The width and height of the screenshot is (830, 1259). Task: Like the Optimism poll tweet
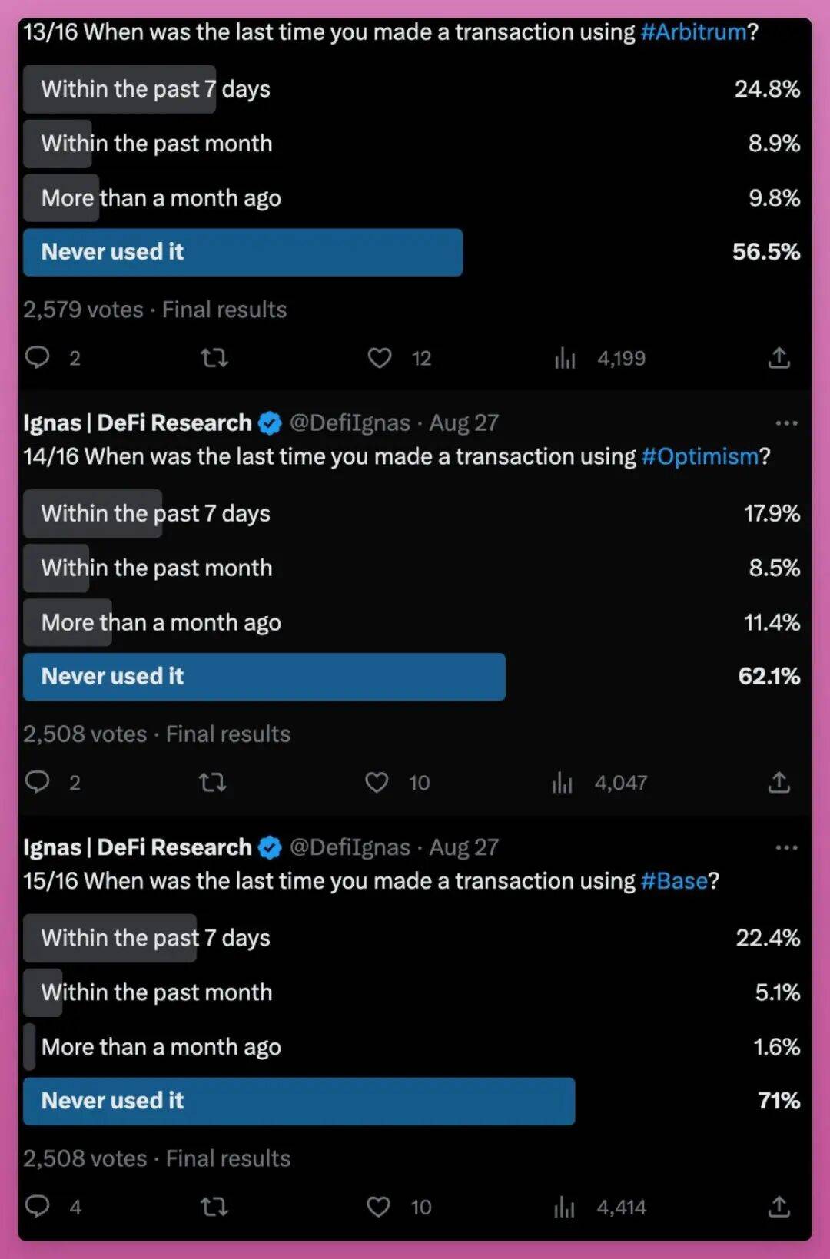tap(377, 783)
